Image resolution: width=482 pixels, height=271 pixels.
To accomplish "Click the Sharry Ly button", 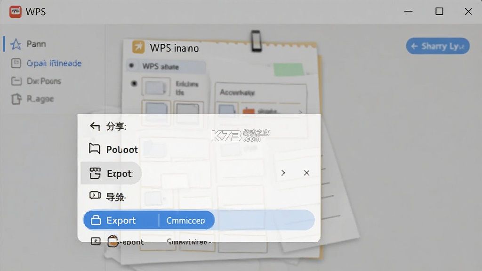I will click(438, 46).
